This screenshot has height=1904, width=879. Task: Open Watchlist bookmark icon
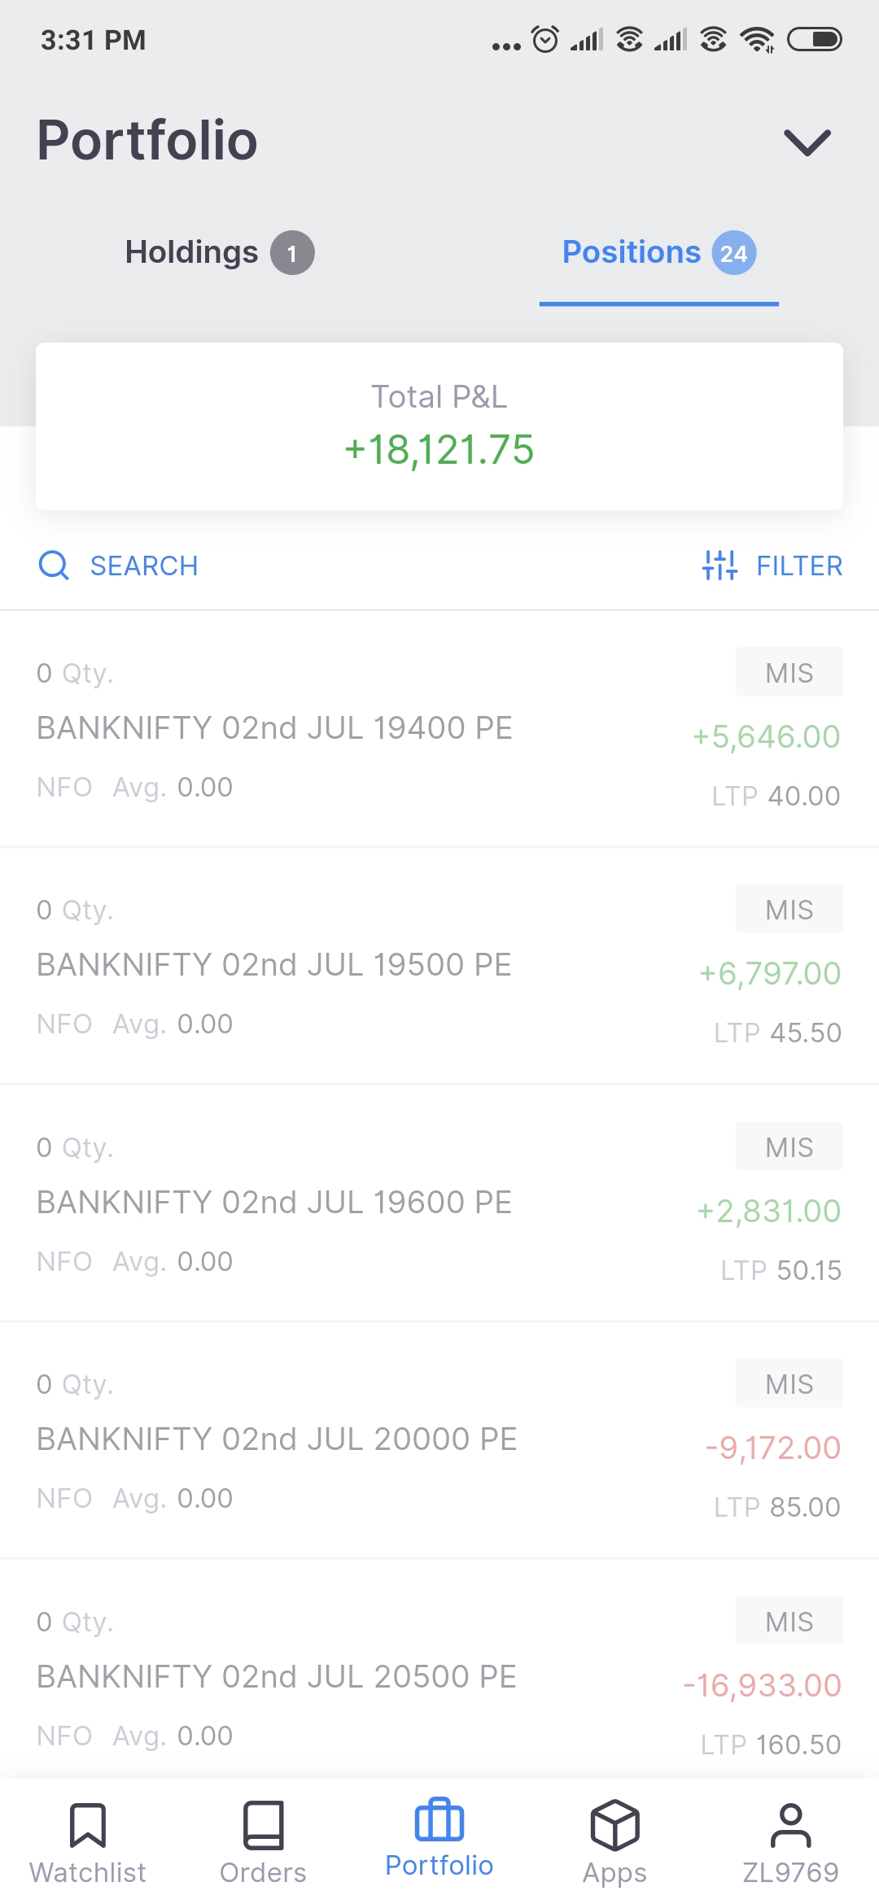88,1825
